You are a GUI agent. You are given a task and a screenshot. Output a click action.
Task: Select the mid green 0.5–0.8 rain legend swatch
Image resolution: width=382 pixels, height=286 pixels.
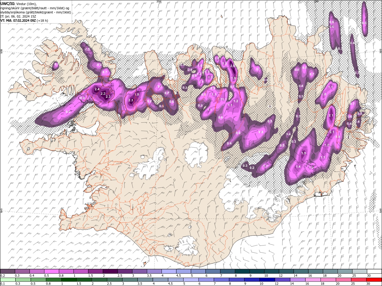tap(38, 280)
